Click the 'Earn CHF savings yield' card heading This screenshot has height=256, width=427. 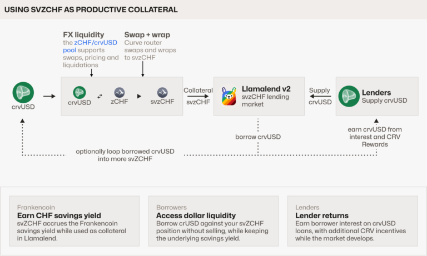[x=59, y=215]
